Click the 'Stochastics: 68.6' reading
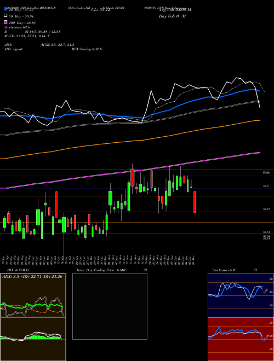 (17, 27)
